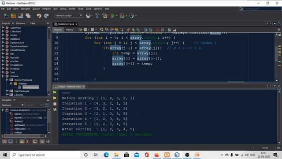Image resolution: width=282 pixels, height=159 pixels.
Task: Click line 12 int temp code
Action: pos(134,53)
